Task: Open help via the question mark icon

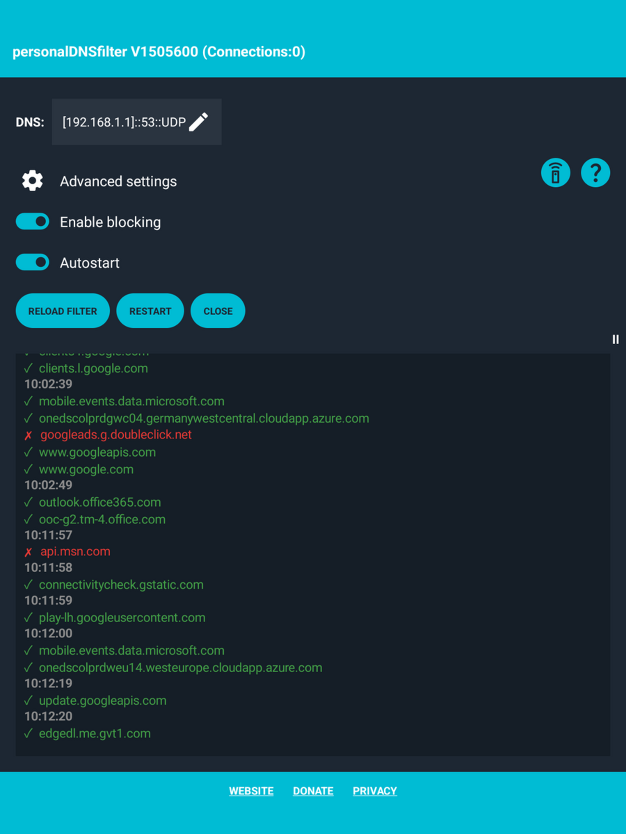Action: pyautogui.click(x=595, y=173)
